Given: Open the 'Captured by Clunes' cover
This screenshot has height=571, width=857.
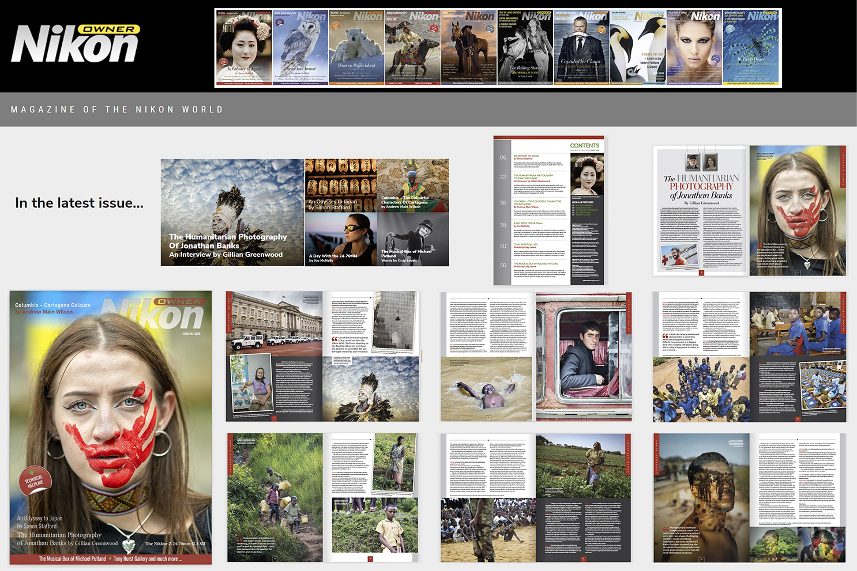Looking at the screenshot, I should pos(581,48).
